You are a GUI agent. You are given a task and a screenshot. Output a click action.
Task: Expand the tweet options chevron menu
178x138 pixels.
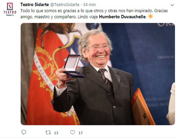(x=172, y=5)
